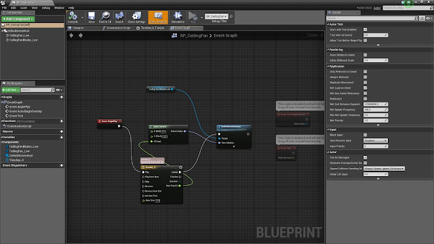Image resolution: width=434 pixels, height=244 pixels.
Task: Select Event ActorBeginOverlap in Graphs list
Action: tap(26, 111)
